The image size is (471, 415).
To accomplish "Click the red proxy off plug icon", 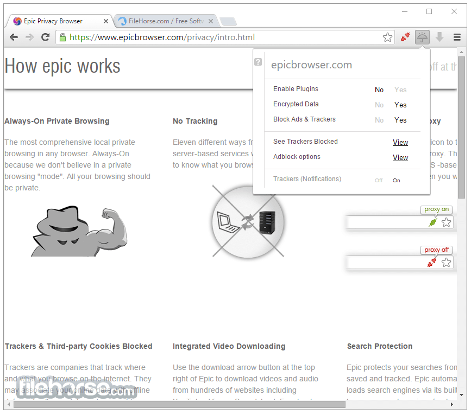I will coord(432,263).
